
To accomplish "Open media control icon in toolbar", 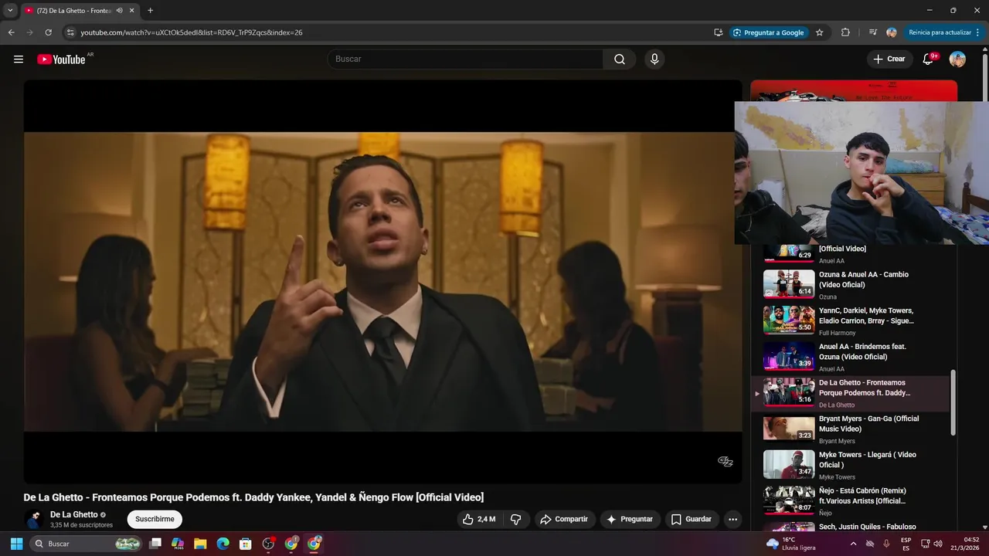I will pos(873,32).
